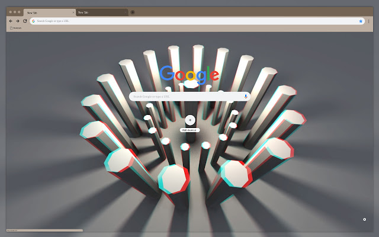Open the Chrome three-dot menu
379x237 pixels.
[x=368, y=21]
